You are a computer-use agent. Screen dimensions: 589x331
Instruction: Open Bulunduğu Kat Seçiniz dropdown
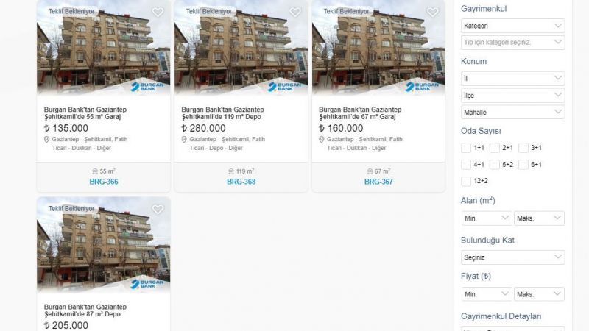pos(512,257)
